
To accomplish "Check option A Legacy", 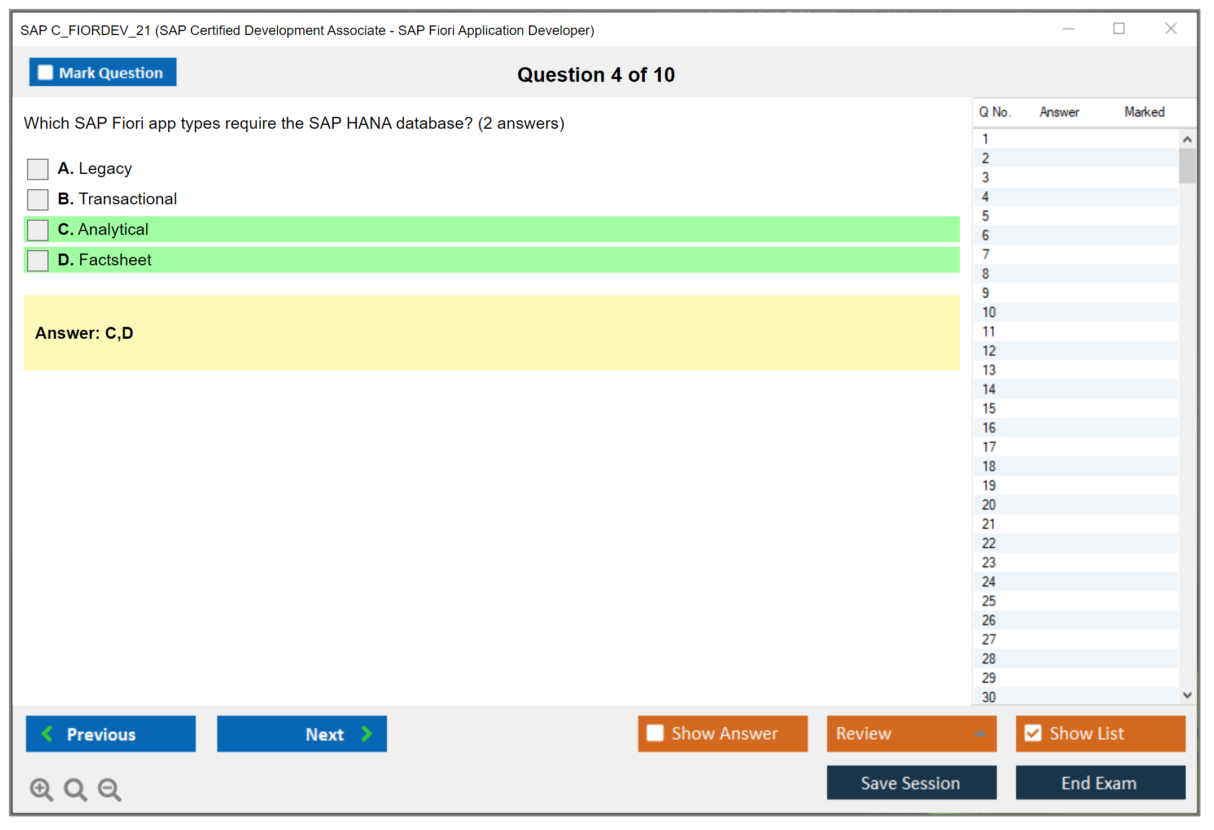I will 38,169.
